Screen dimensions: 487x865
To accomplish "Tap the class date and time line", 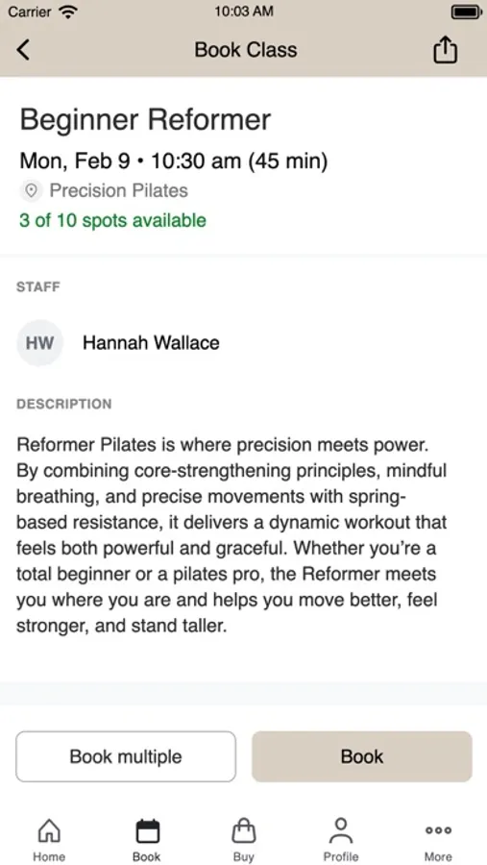I will (174, 161).
